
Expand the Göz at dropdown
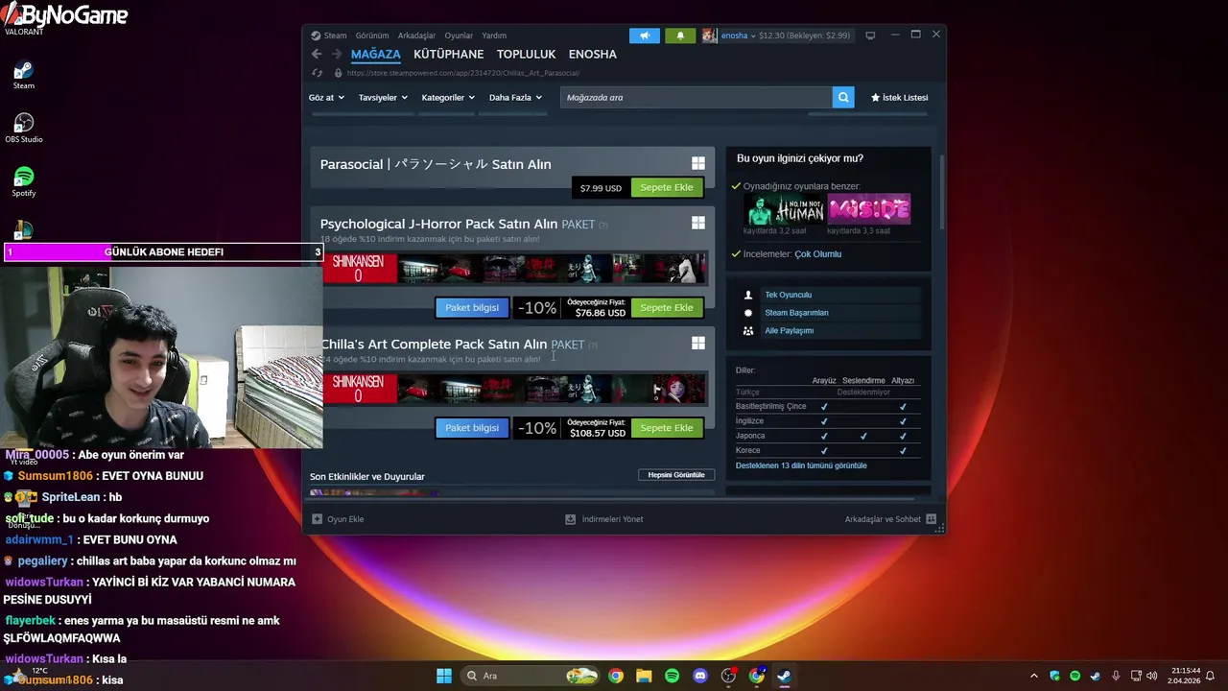326,97
